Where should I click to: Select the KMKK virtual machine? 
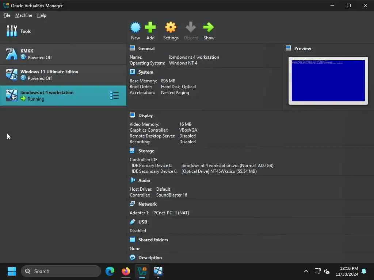63,54
